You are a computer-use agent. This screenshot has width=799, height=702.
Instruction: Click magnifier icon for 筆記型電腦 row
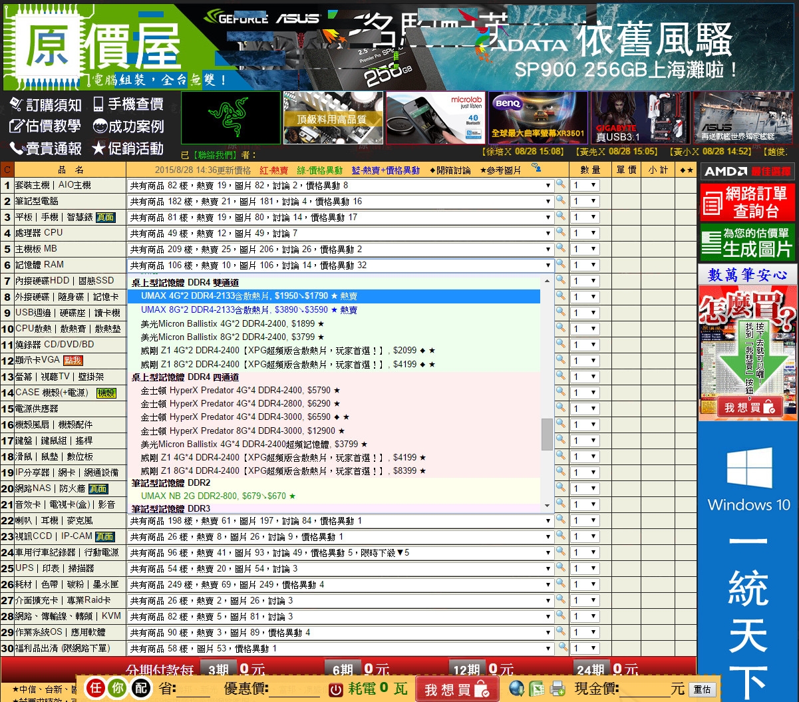click(x=561, y=200)
